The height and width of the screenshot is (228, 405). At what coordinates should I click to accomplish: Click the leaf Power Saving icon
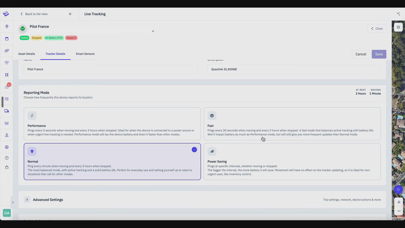point(212,151)
